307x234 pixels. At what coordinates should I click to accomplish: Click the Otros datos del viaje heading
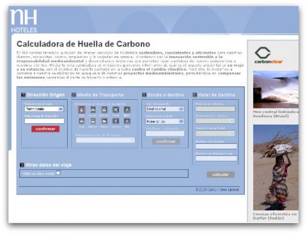tap(49, 165)
